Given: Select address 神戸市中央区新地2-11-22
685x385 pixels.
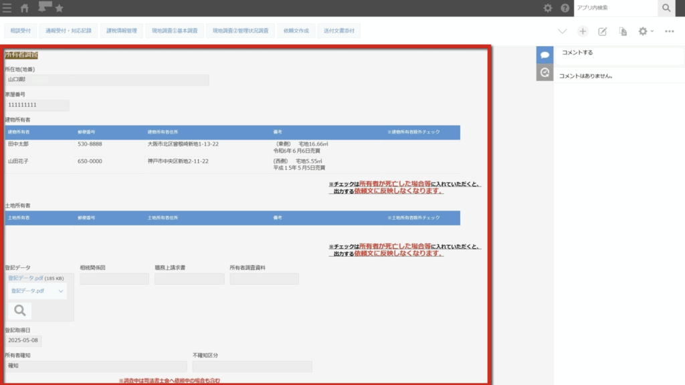Looking at the screenshot, I should [x=178, y=162].
